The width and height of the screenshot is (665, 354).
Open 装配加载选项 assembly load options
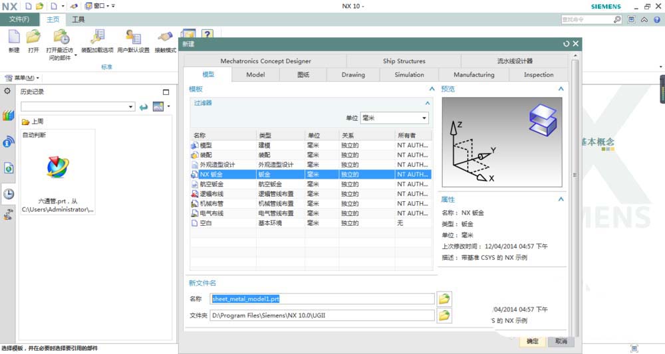tap(98, 37)
